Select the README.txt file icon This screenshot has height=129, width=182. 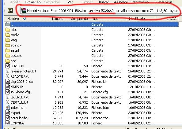point(8,76)
